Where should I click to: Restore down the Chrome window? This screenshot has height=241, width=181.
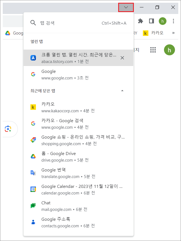tap(157, 7)
